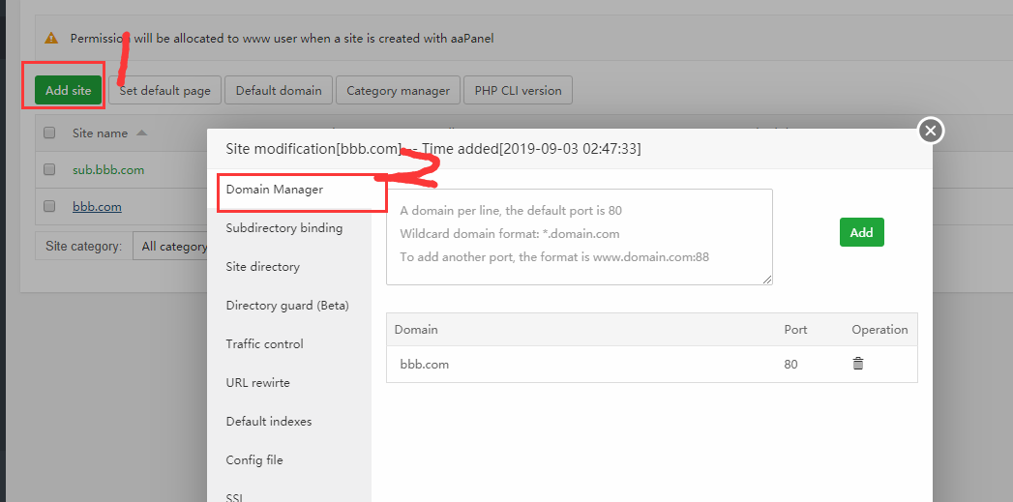Go to Traffic control tab
1013x502 pixels.
[265, 344]
